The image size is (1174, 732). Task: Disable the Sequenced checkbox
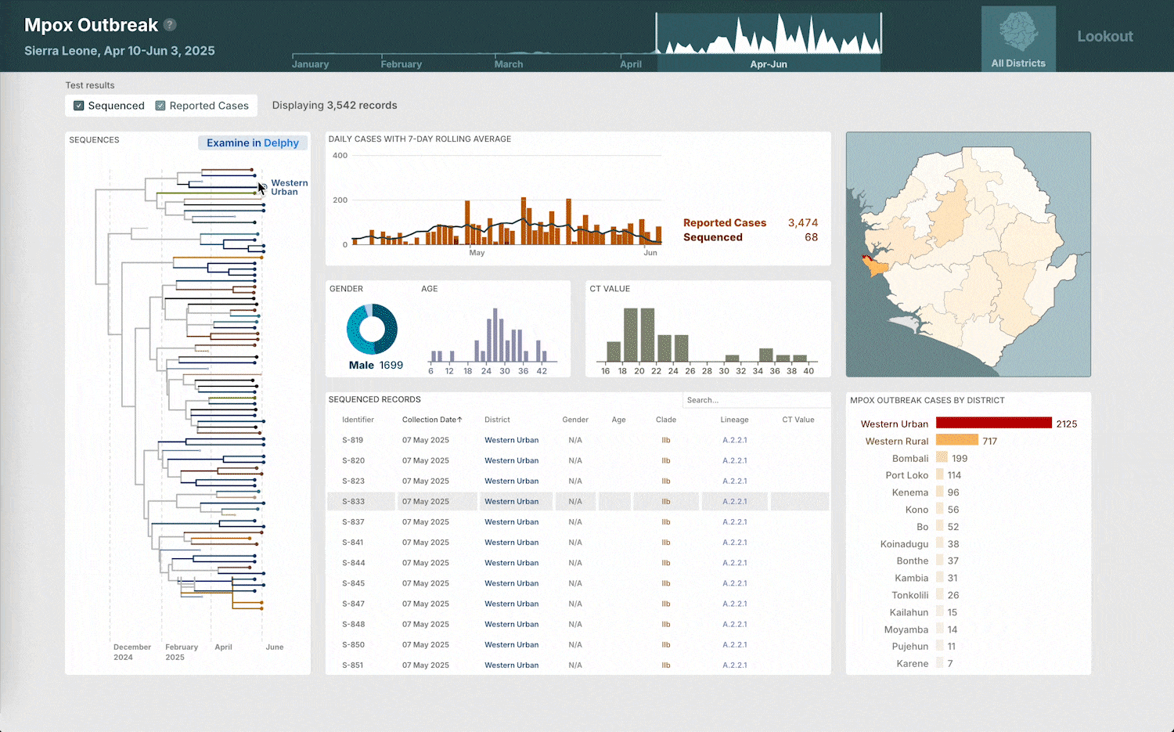click(x=78, y=105)
